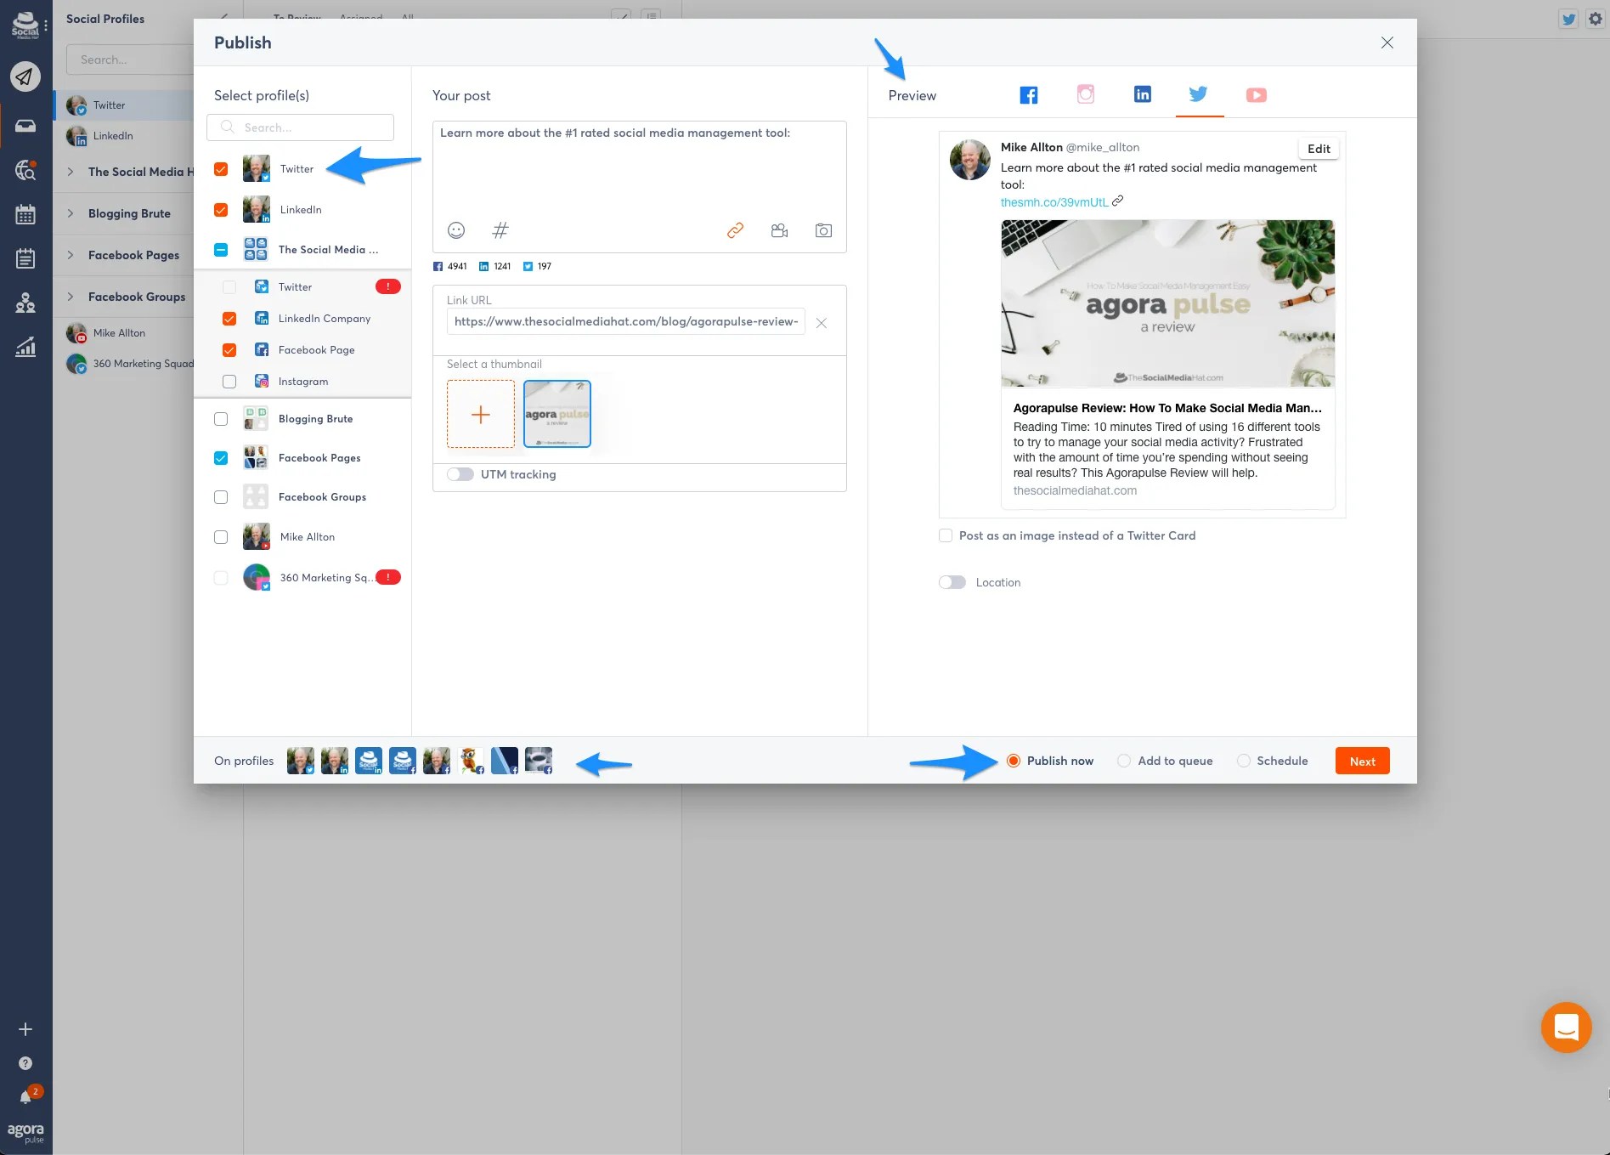Open the settings gear at top right
This screenshot has height=1155, width=1610.
pos(1596,19)
